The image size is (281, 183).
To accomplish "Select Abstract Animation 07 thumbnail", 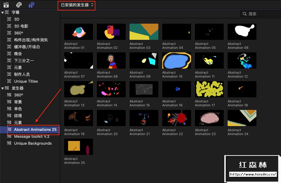I will click(79, 61).
